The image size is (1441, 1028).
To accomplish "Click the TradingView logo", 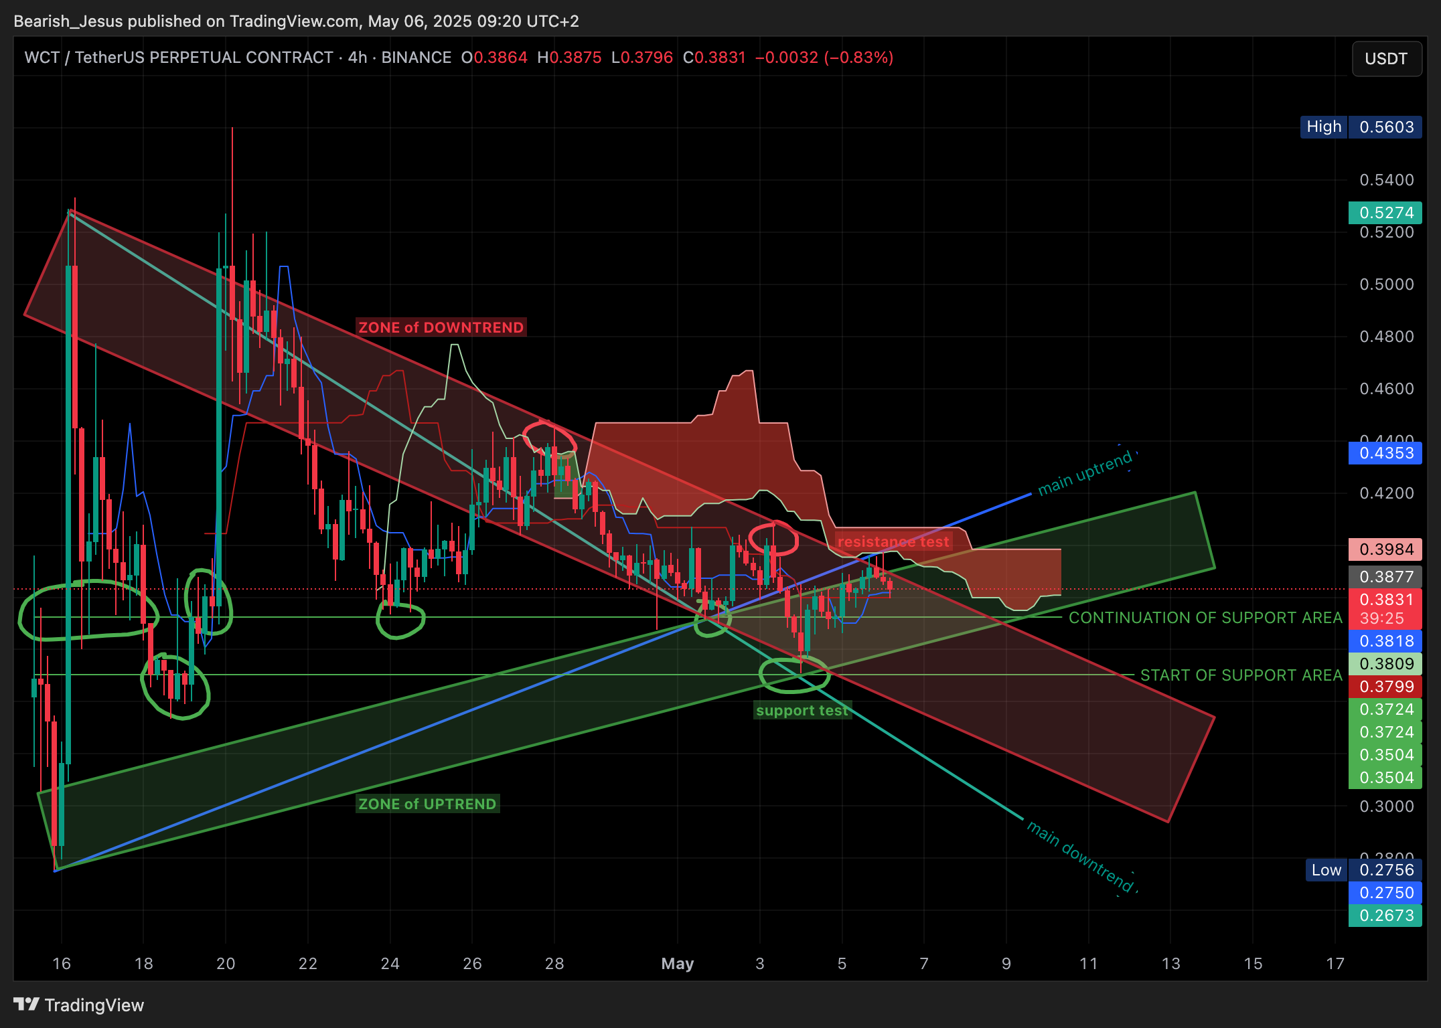I will (x=79, y=1005).
